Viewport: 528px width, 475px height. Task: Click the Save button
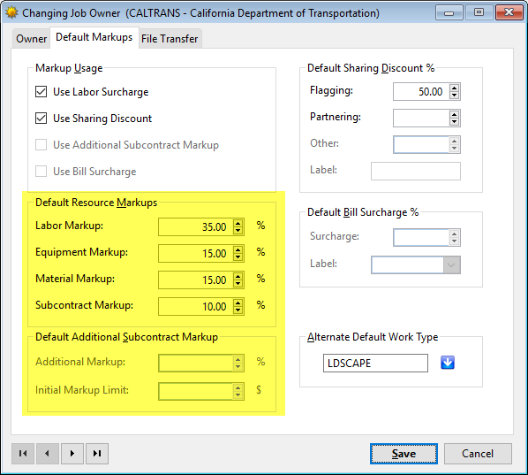[x=404, y=454]
